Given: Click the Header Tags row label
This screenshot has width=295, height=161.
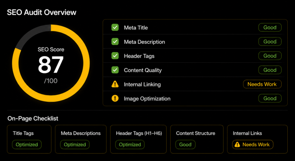Looking at the screenshot, I should 139,56.
